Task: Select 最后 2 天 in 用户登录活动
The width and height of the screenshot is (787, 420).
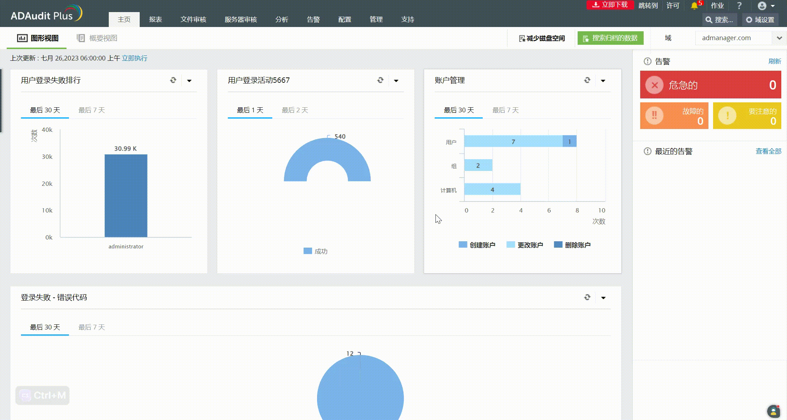Action: coord(295,110)
